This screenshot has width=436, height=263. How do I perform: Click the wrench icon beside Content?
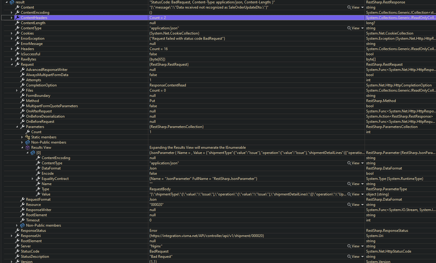point(17,7)
